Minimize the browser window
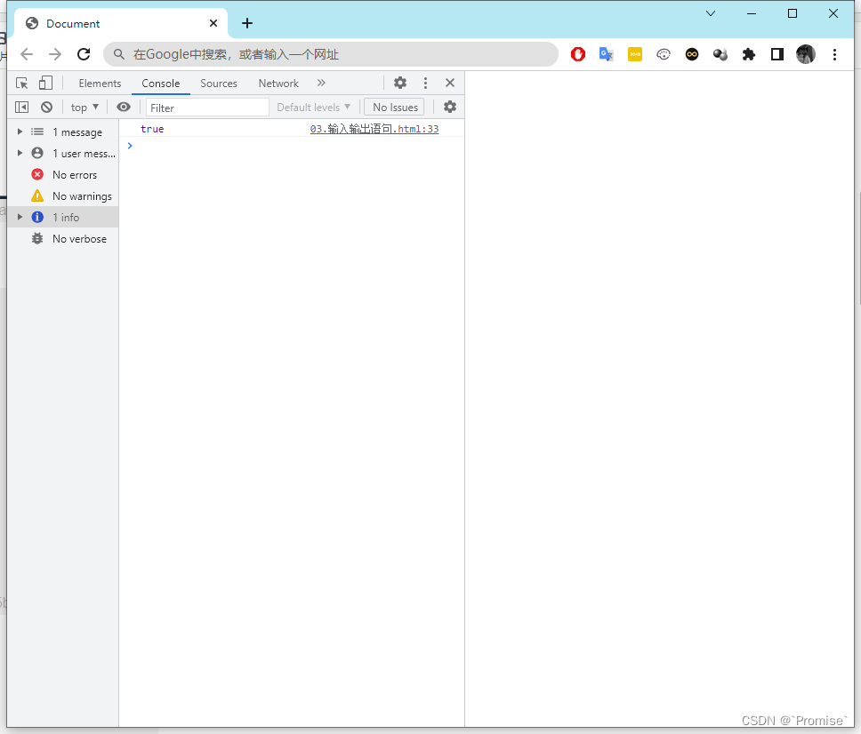The width and height of the screenshot is (861, 734). click(x=752, y=13)
